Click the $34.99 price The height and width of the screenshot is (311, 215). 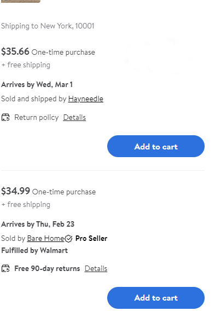[x=15, y=191]
